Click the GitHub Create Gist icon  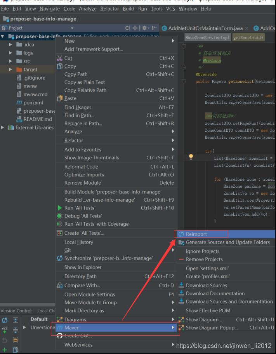(59, 336)
